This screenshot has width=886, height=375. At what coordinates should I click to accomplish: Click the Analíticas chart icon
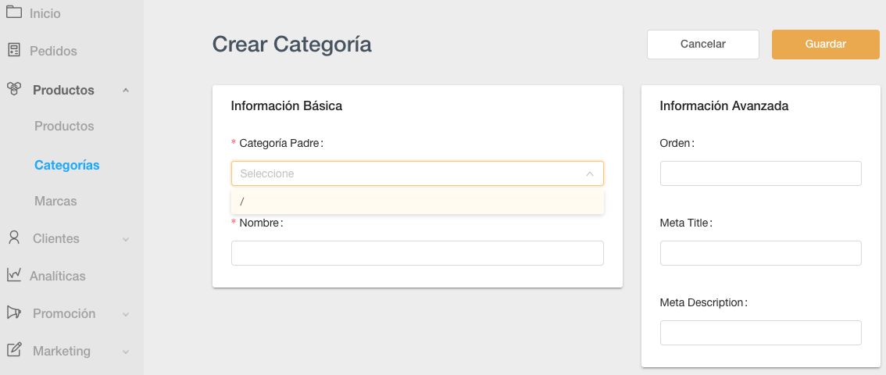tap(13, 275)
